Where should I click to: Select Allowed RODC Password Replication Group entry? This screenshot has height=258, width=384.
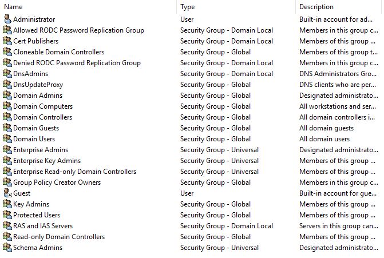click(x=78, y=30)
